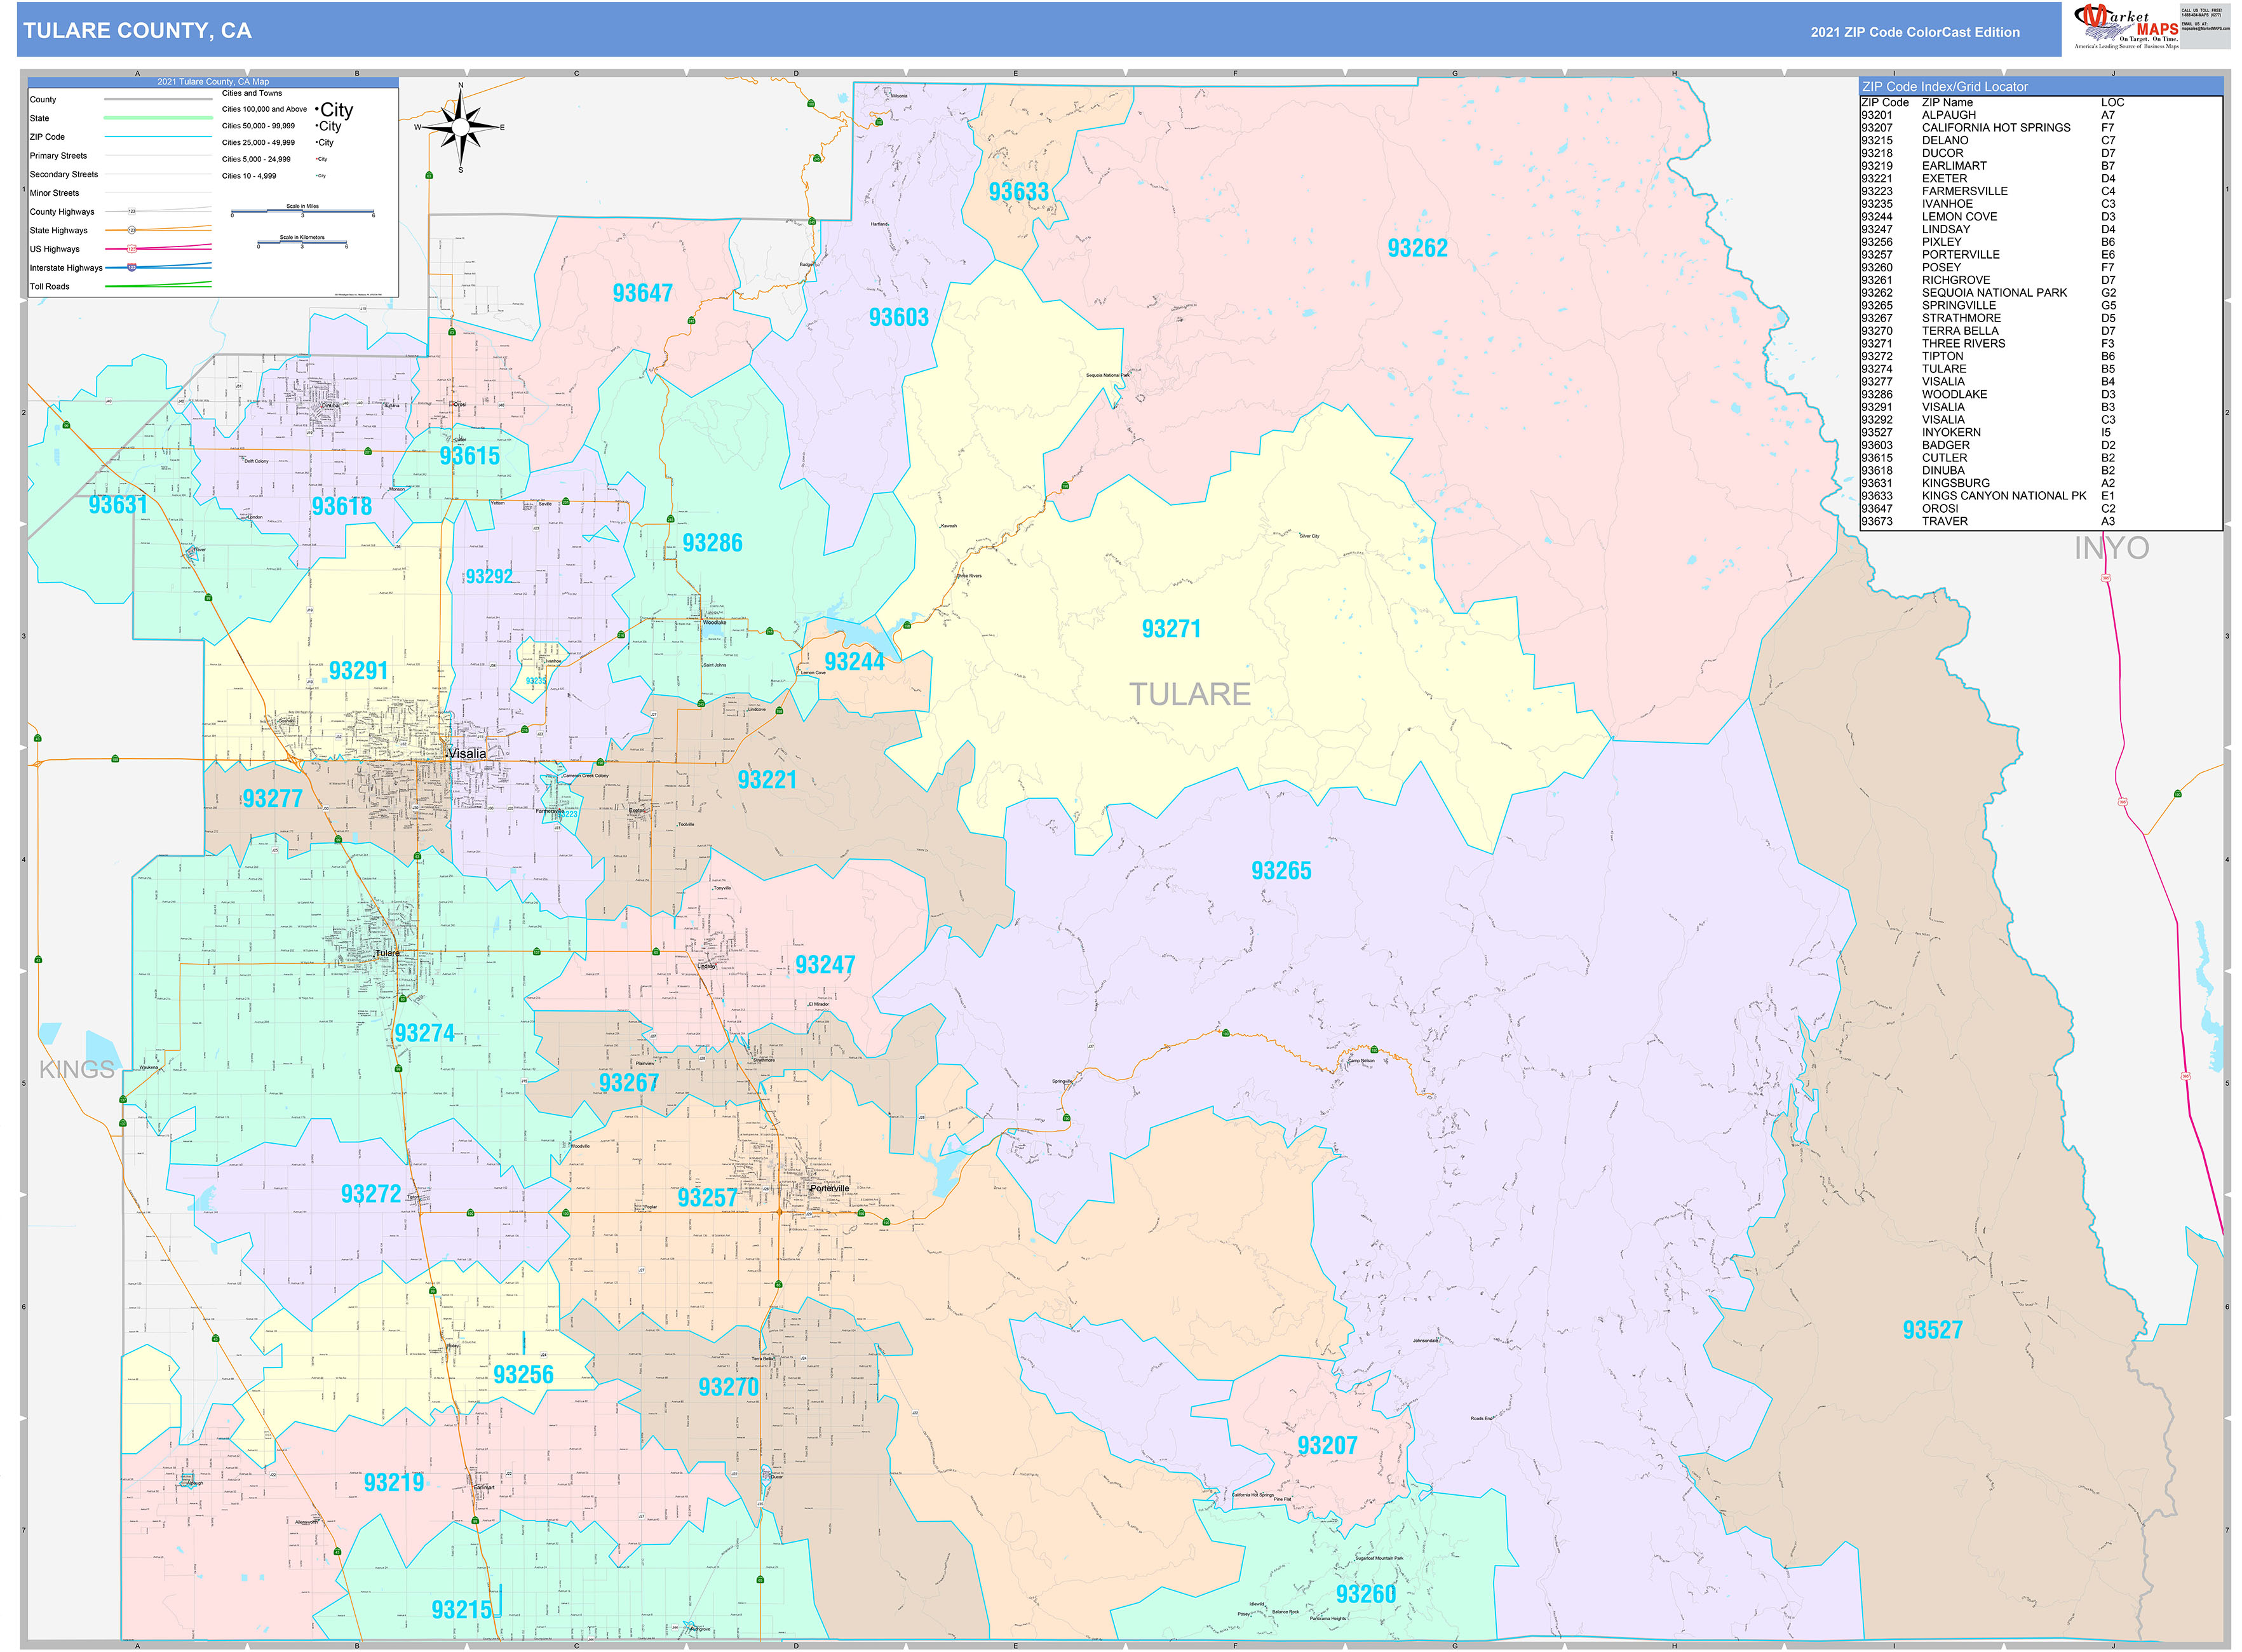Toggle the ZIP Code cyan line legend entry
This screenshot has height=1652, width=2242.
click(158, 136)
